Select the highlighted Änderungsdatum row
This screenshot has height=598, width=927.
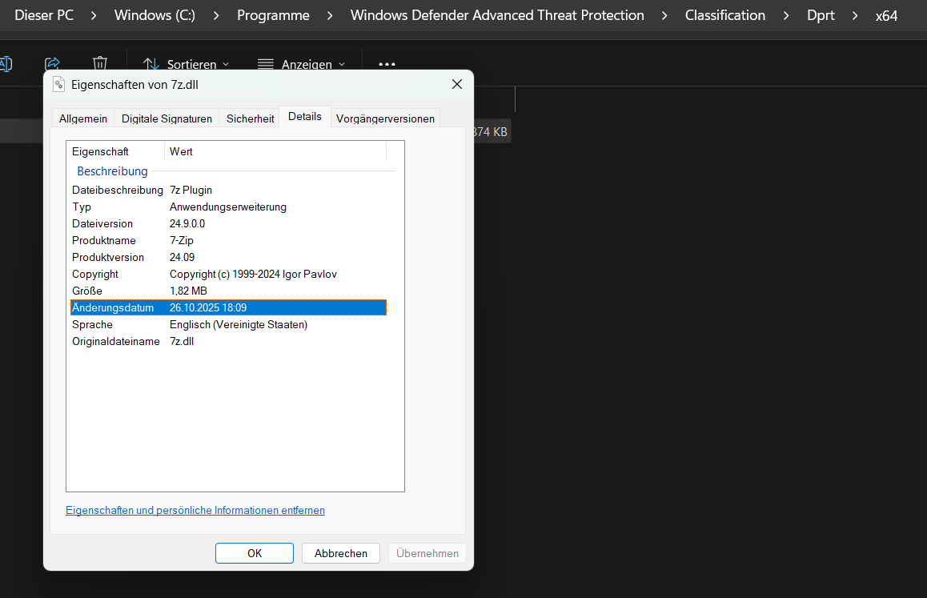(228, 307)
